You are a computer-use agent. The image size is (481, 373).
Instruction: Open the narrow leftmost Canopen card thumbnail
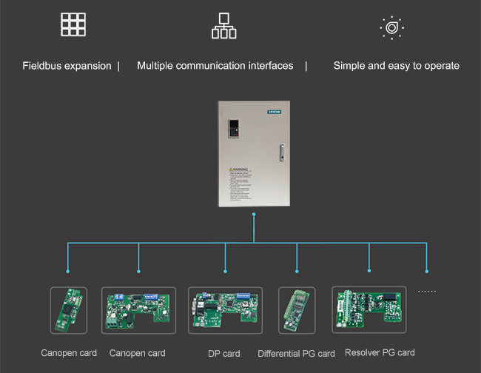(x=68, y=310)
